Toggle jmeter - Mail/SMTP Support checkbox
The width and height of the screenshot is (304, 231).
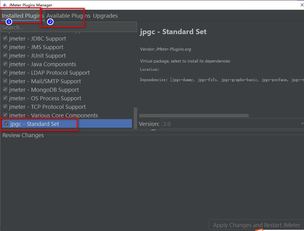click(5, 81)
